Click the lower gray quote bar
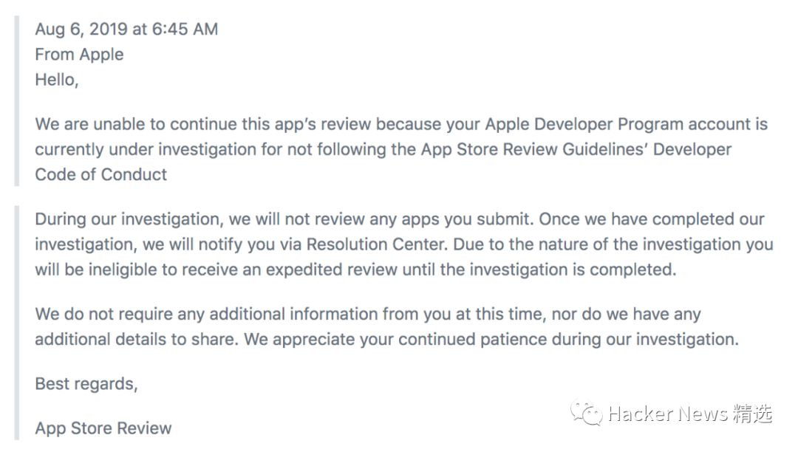Image resolution: width=798 pixels, height=449 pixels. 17,323
